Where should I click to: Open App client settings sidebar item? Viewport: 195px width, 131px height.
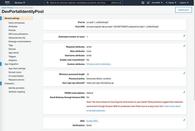[x=17, y=68]
